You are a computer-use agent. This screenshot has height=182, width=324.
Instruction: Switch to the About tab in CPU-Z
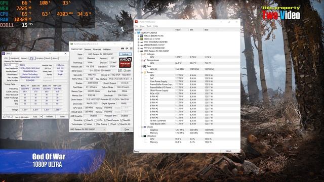55,59
